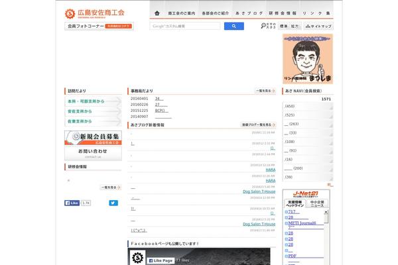Screen dimensions: 398x265
Task: Open 研修会情報 menu
Action: click(x=283, y=13)
